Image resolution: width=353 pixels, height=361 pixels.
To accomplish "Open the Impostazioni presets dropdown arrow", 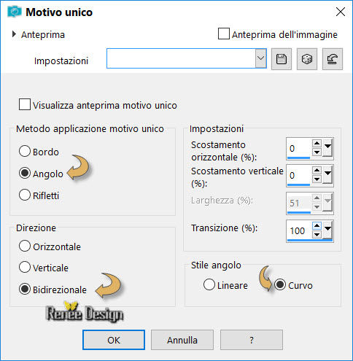I will (261, 58).
